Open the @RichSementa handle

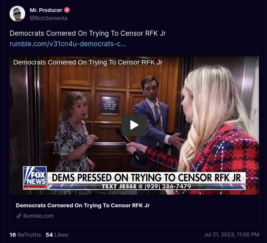pyautogui.click(x=48, y=18)
